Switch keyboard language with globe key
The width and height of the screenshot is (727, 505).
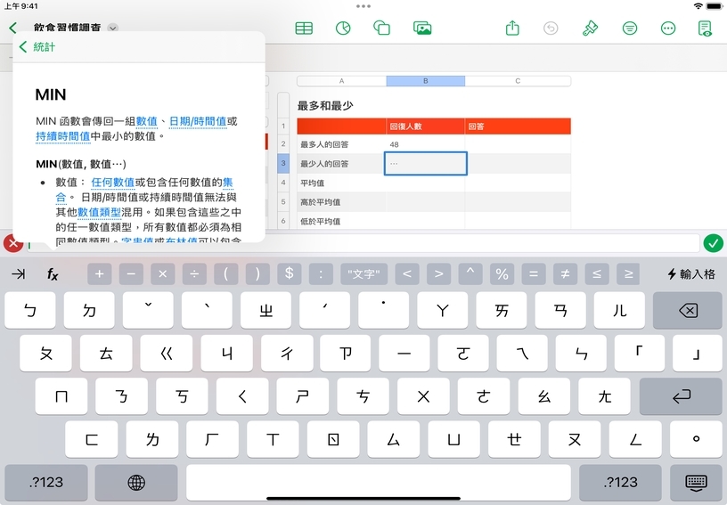[x=136, y=482]
